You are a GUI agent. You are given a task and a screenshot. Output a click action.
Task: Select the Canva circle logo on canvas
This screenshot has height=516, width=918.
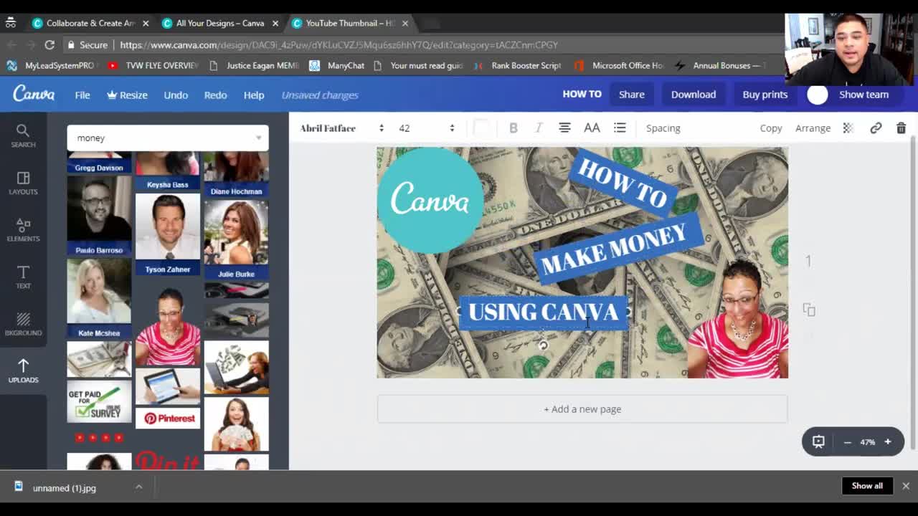point(430,200)
